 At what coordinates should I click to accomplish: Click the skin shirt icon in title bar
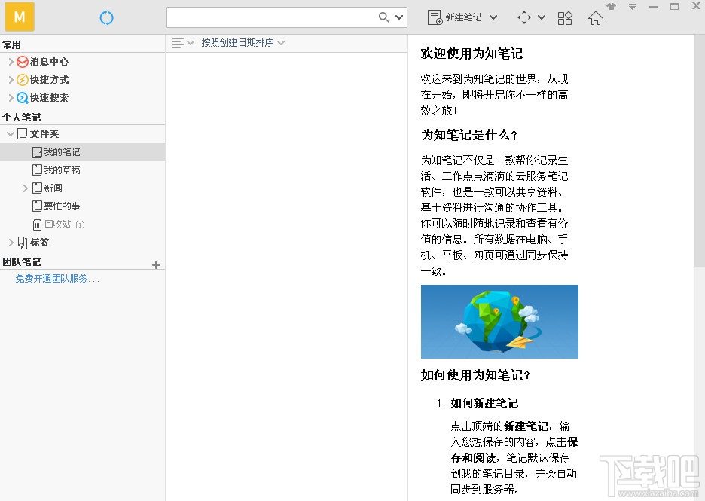click(x=611, y=6)
